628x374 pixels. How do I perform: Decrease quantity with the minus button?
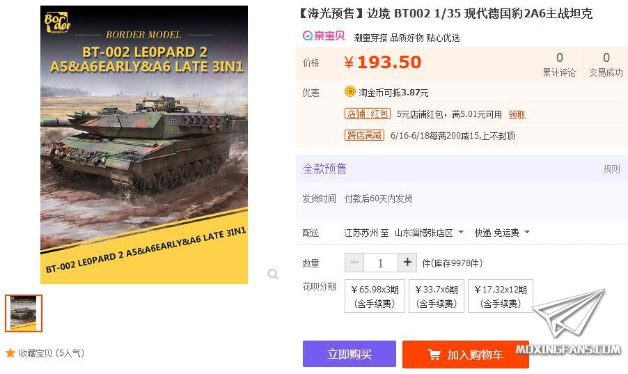354,263
